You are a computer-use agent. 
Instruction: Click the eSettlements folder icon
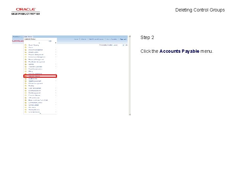coord(26,79)
